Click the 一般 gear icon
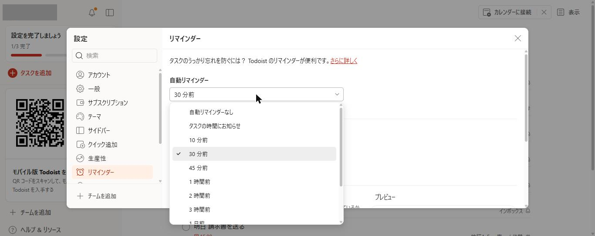The width and height of the screenshot is (595, 236). (80, 89)
